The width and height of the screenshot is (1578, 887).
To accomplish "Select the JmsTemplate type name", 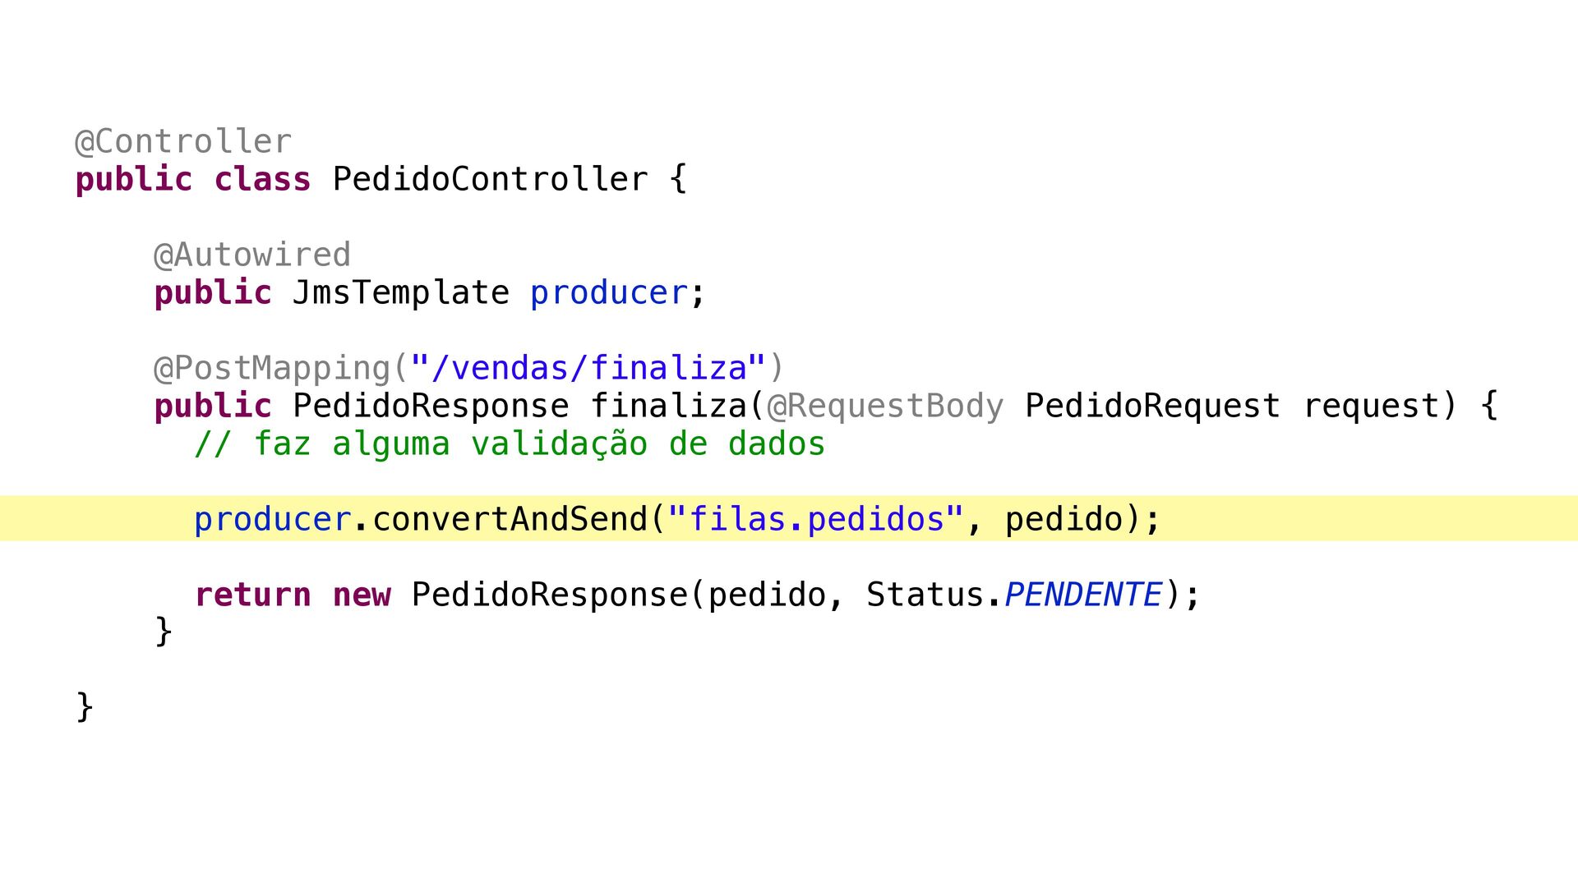I will (401, 292).
